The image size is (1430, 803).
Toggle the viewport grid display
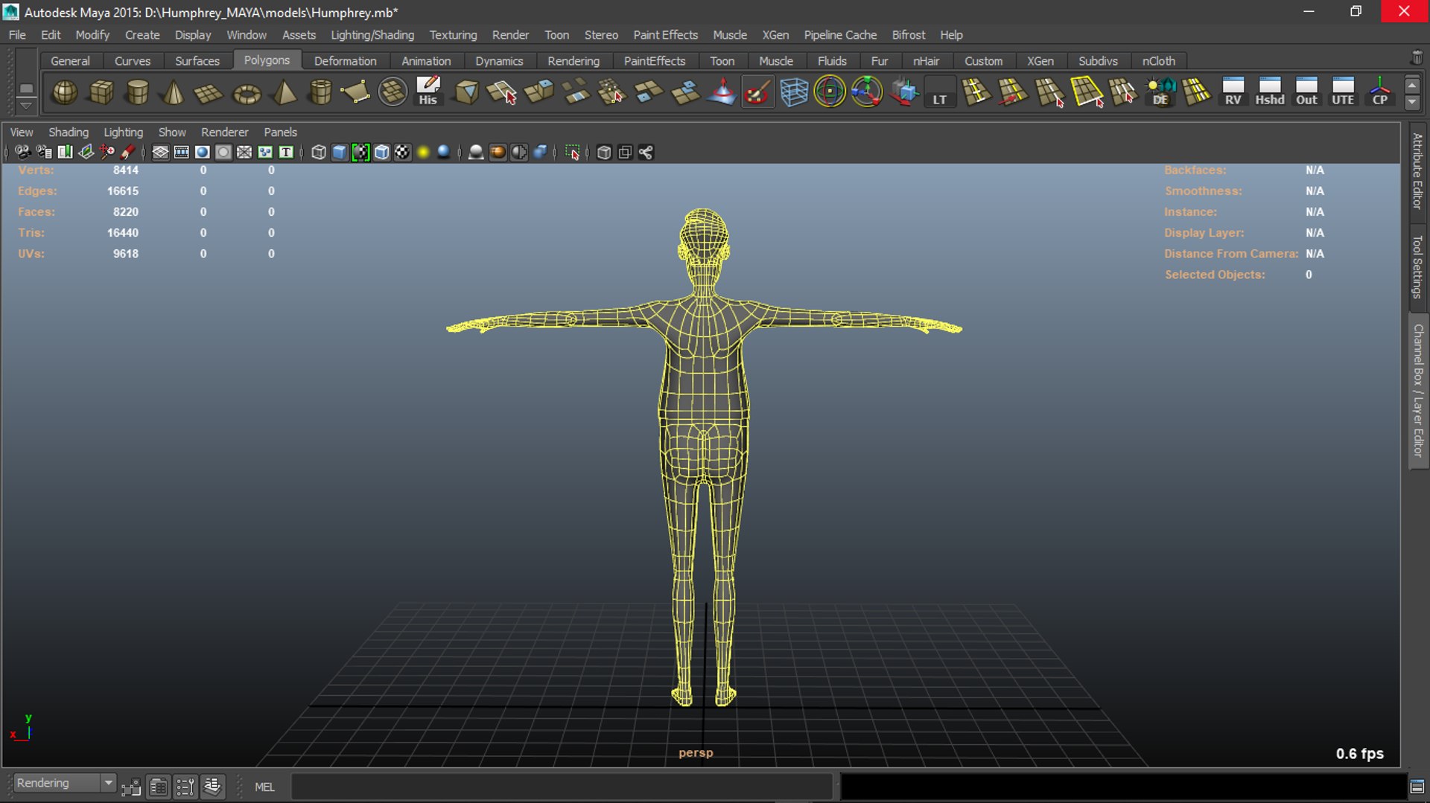tap(160, 153)
